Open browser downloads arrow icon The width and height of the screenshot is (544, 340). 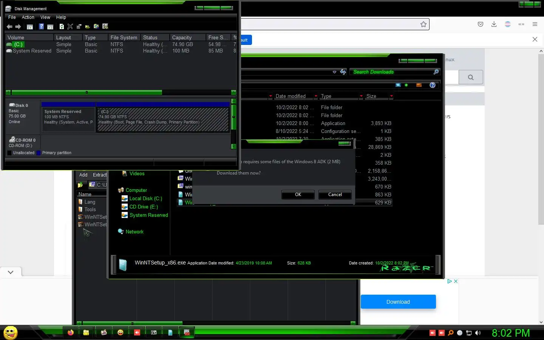(x=494, y=24)
